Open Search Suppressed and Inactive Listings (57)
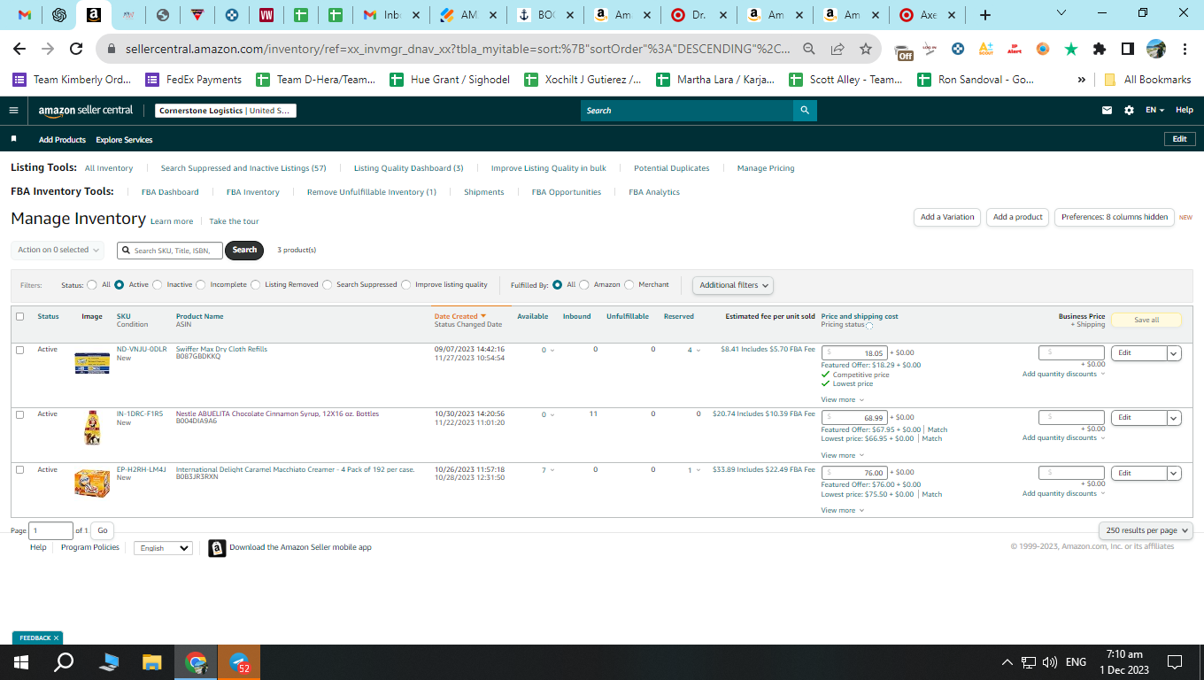1204x680 pixels. coord(243,168)
